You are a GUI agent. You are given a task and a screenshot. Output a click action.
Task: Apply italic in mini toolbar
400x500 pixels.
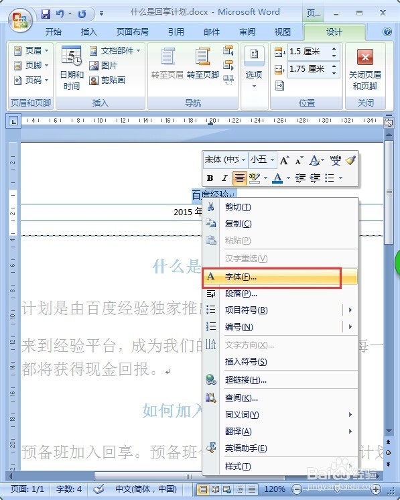point(224,178)
